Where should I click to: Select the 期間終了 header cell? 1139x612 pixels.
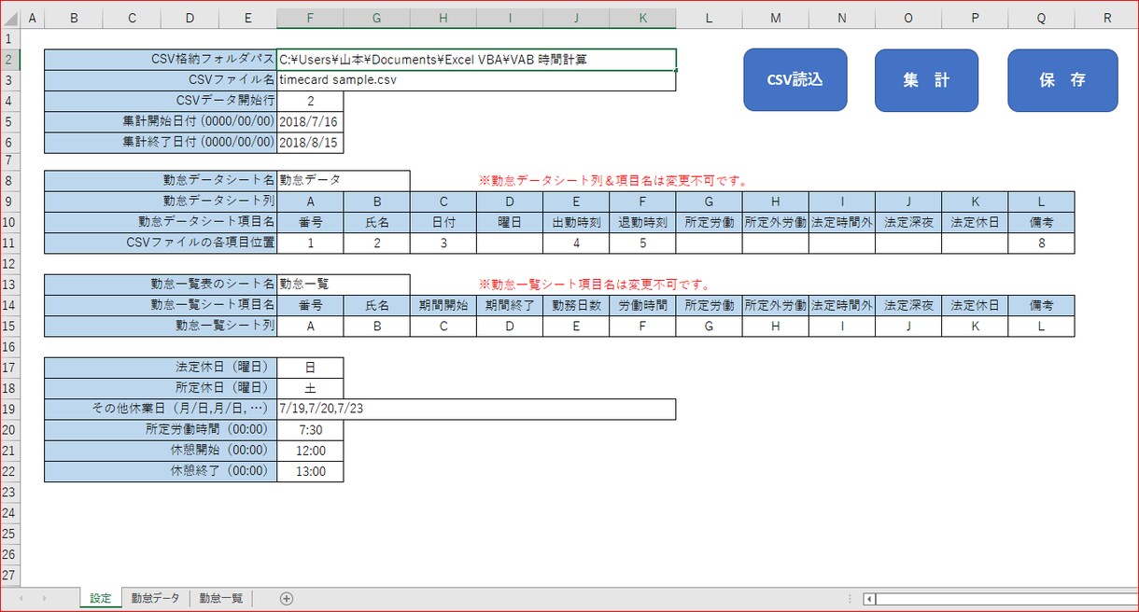click(510, 304)
